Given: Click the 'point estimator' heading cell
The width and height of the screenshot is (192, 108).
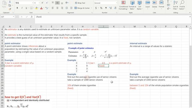Looking at the screenshot, I should [x=13, y=43].
